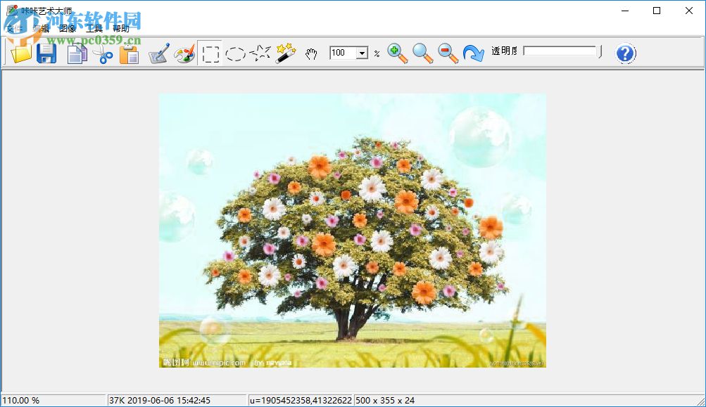The image size is (706, 407).
Task: Open a file with the folder icon
Action: tap(20, 53)
